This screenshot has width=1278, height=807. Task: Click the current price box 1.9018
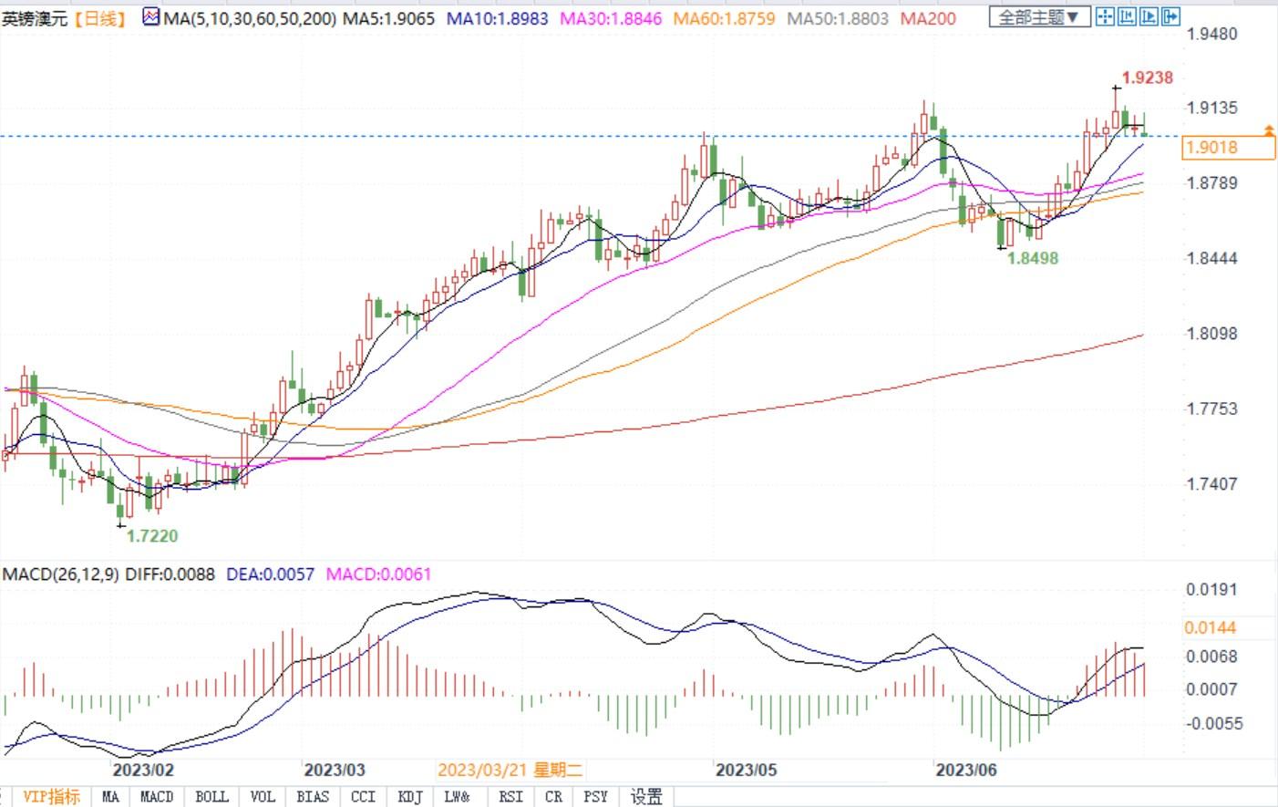pos(1229,147)
